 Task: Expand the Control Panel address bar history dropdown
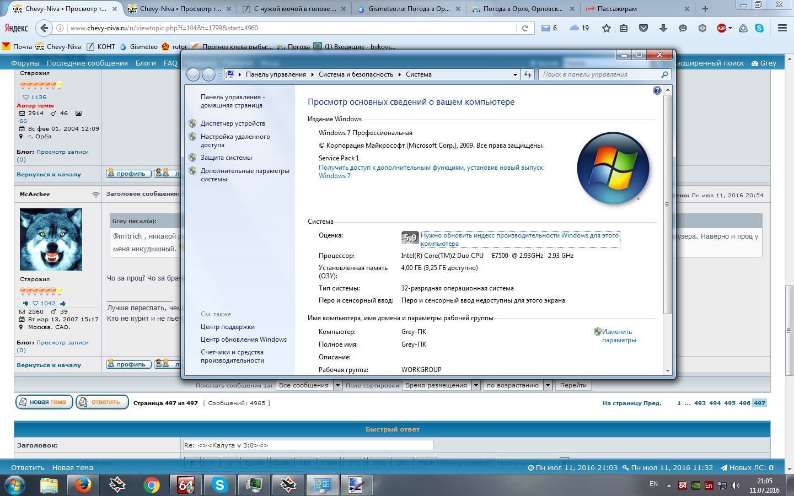point(515,74)
